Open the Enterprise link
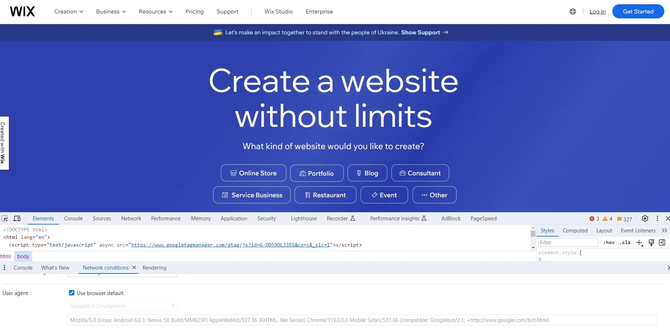 [x=319, y=12]
